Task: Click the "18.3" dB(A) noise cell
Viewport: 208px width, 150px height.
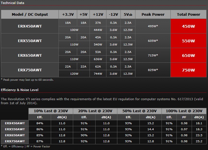Action: [x=199, y=129]
